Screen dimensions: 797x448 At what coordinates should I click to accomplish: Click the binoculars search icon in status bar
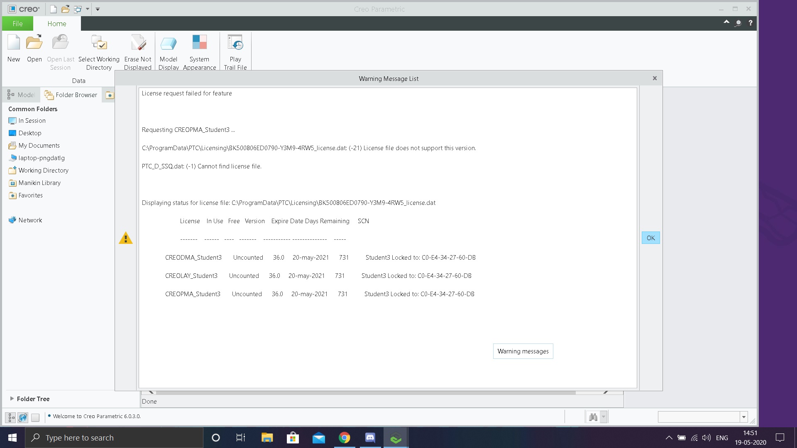coord(592,416)
